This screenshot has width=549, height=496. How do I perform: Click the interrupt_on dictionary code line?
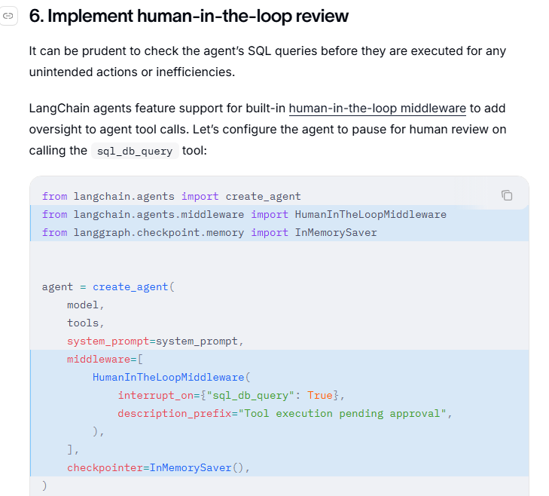click(231, 396)
